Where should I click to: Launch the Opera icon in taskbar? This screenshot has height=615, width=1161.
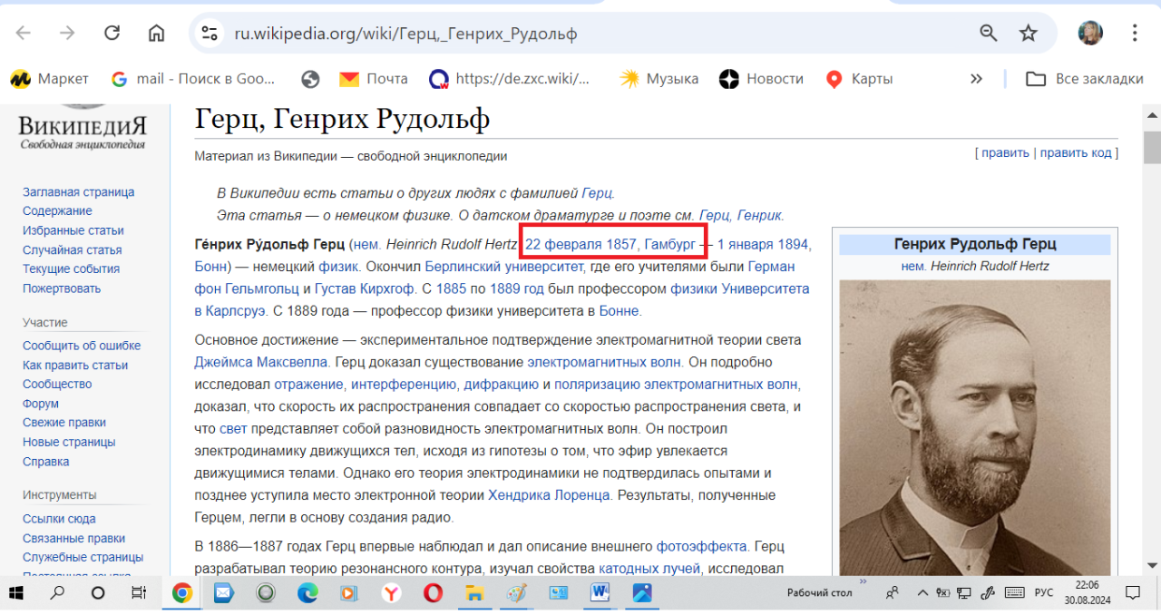point(433,593)
